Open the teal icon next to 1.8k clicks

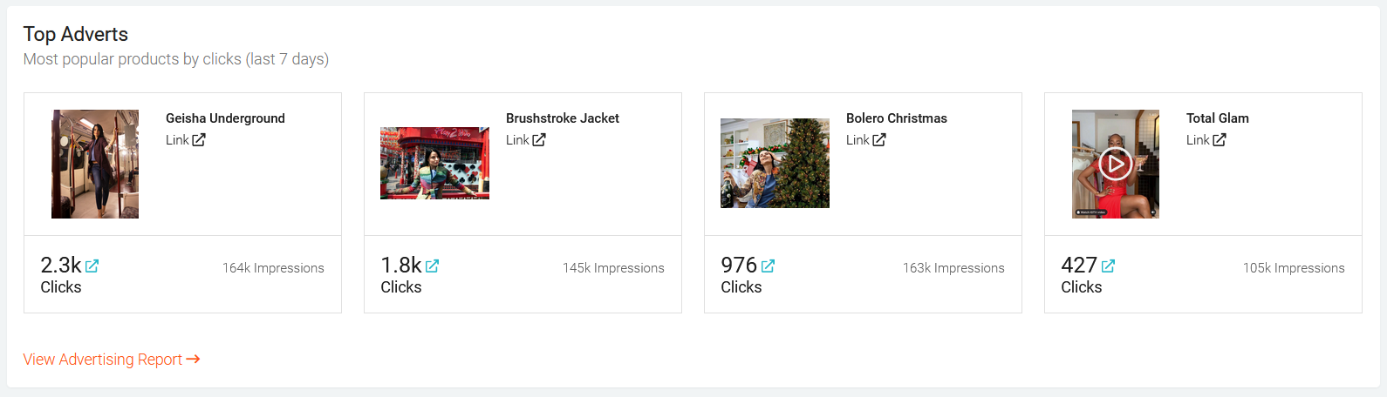pos(432,266)
